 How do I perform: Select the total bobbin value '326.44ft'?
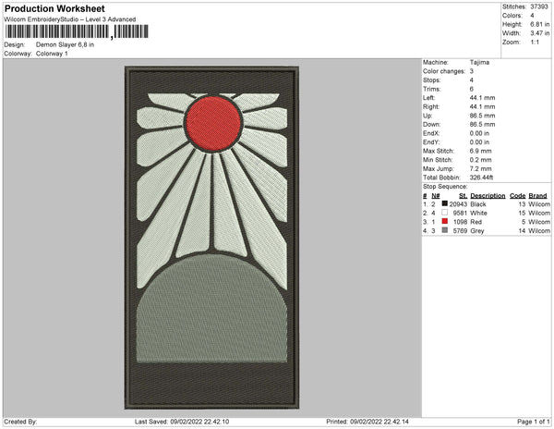[x=481, y=178]
